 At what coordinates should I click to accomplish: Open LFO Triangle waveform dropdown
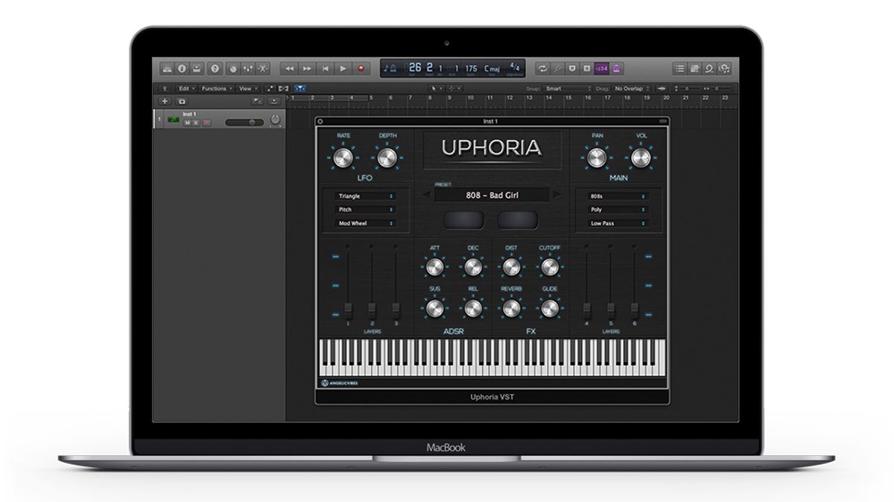[365, 196]
